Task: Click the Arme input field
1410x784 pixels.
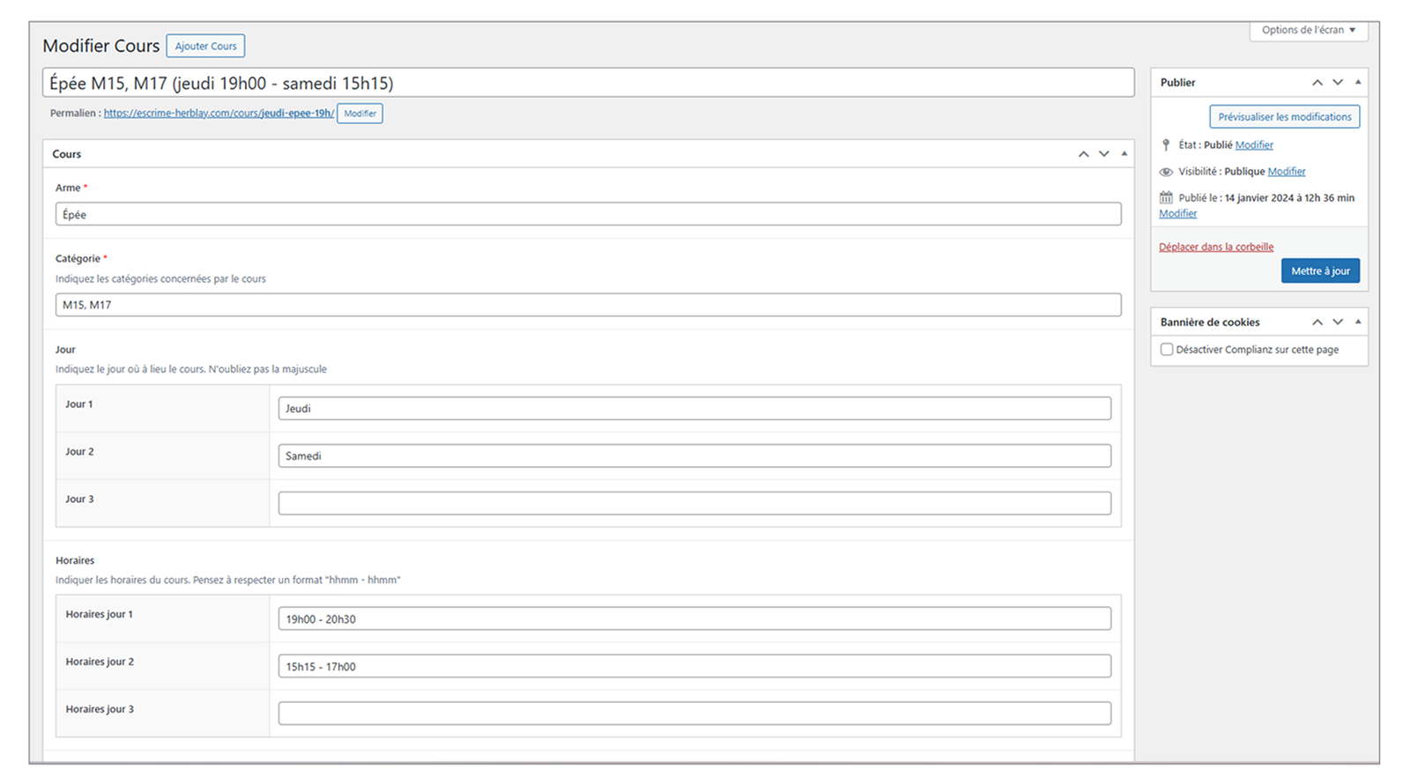Action: point(588,214)
